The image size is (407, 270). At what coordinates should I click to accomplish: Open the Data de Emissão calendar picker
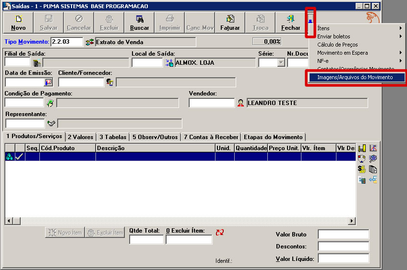pos(48,82)
